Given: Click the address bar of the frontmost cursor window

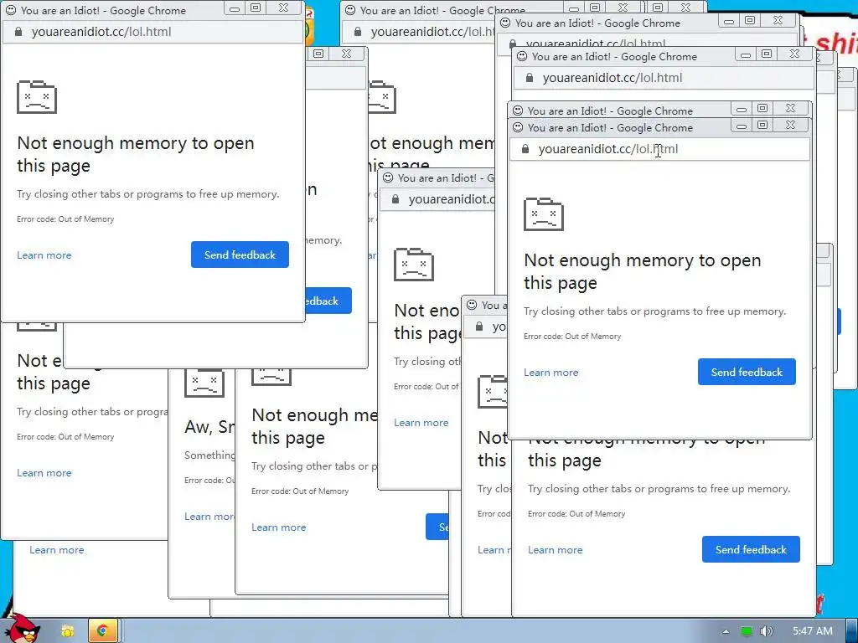Looking at the screenshot, I should pos(659,149).
